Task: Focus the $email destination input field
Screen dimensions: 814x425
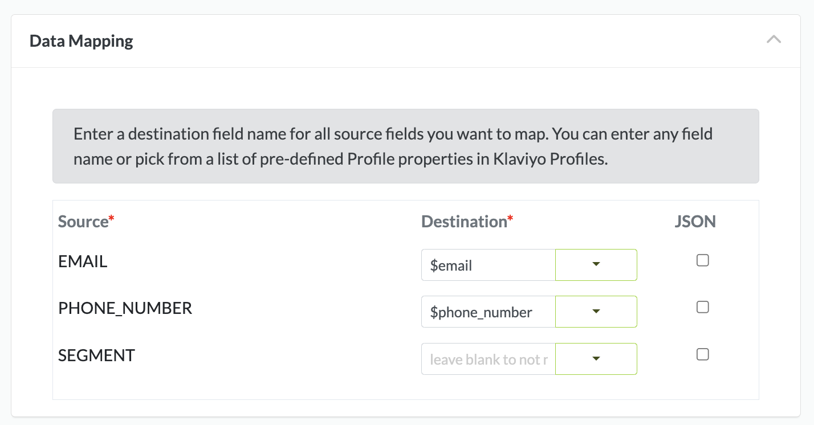Action: click(x=488, y=265)
